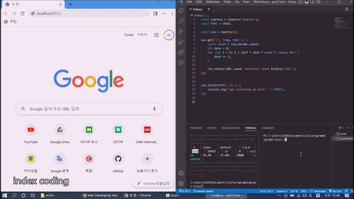Add shortcut with 바로가기 추가 button

(x=147, y=163)
